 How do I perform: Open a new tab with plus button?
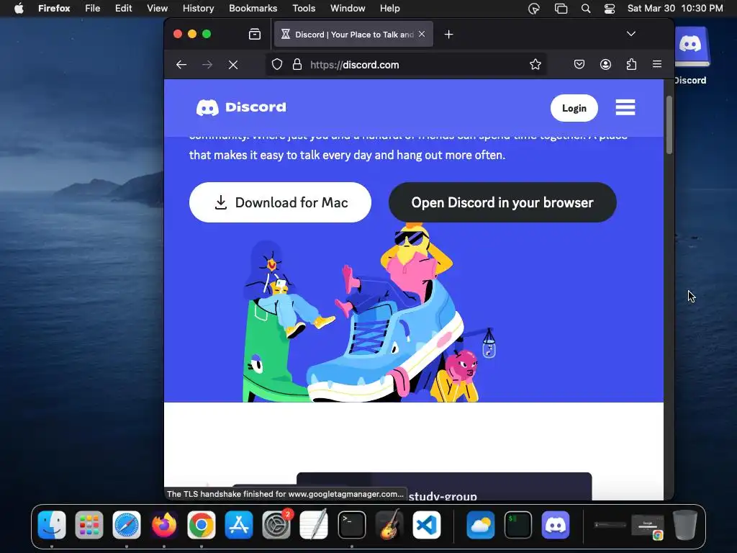click(449, 35)
